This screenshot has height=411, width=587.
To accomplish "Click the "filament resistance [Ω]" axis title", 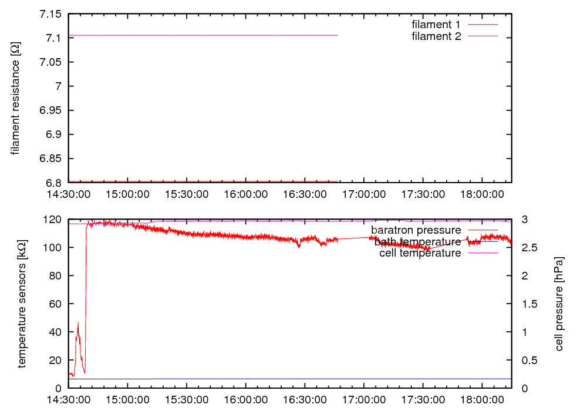I will (15, 99).
